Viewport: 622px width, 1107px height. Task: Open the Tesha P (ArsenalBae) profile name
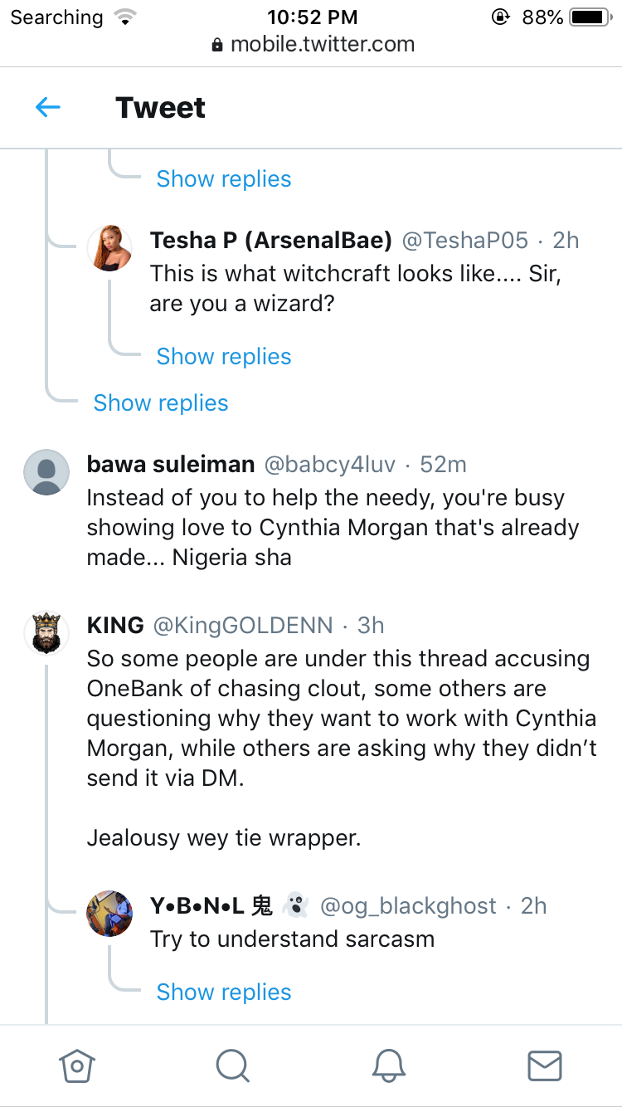[x=271, y=241]
